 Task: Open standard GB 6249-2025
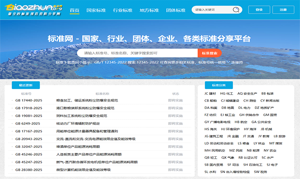tap(28, 124)
